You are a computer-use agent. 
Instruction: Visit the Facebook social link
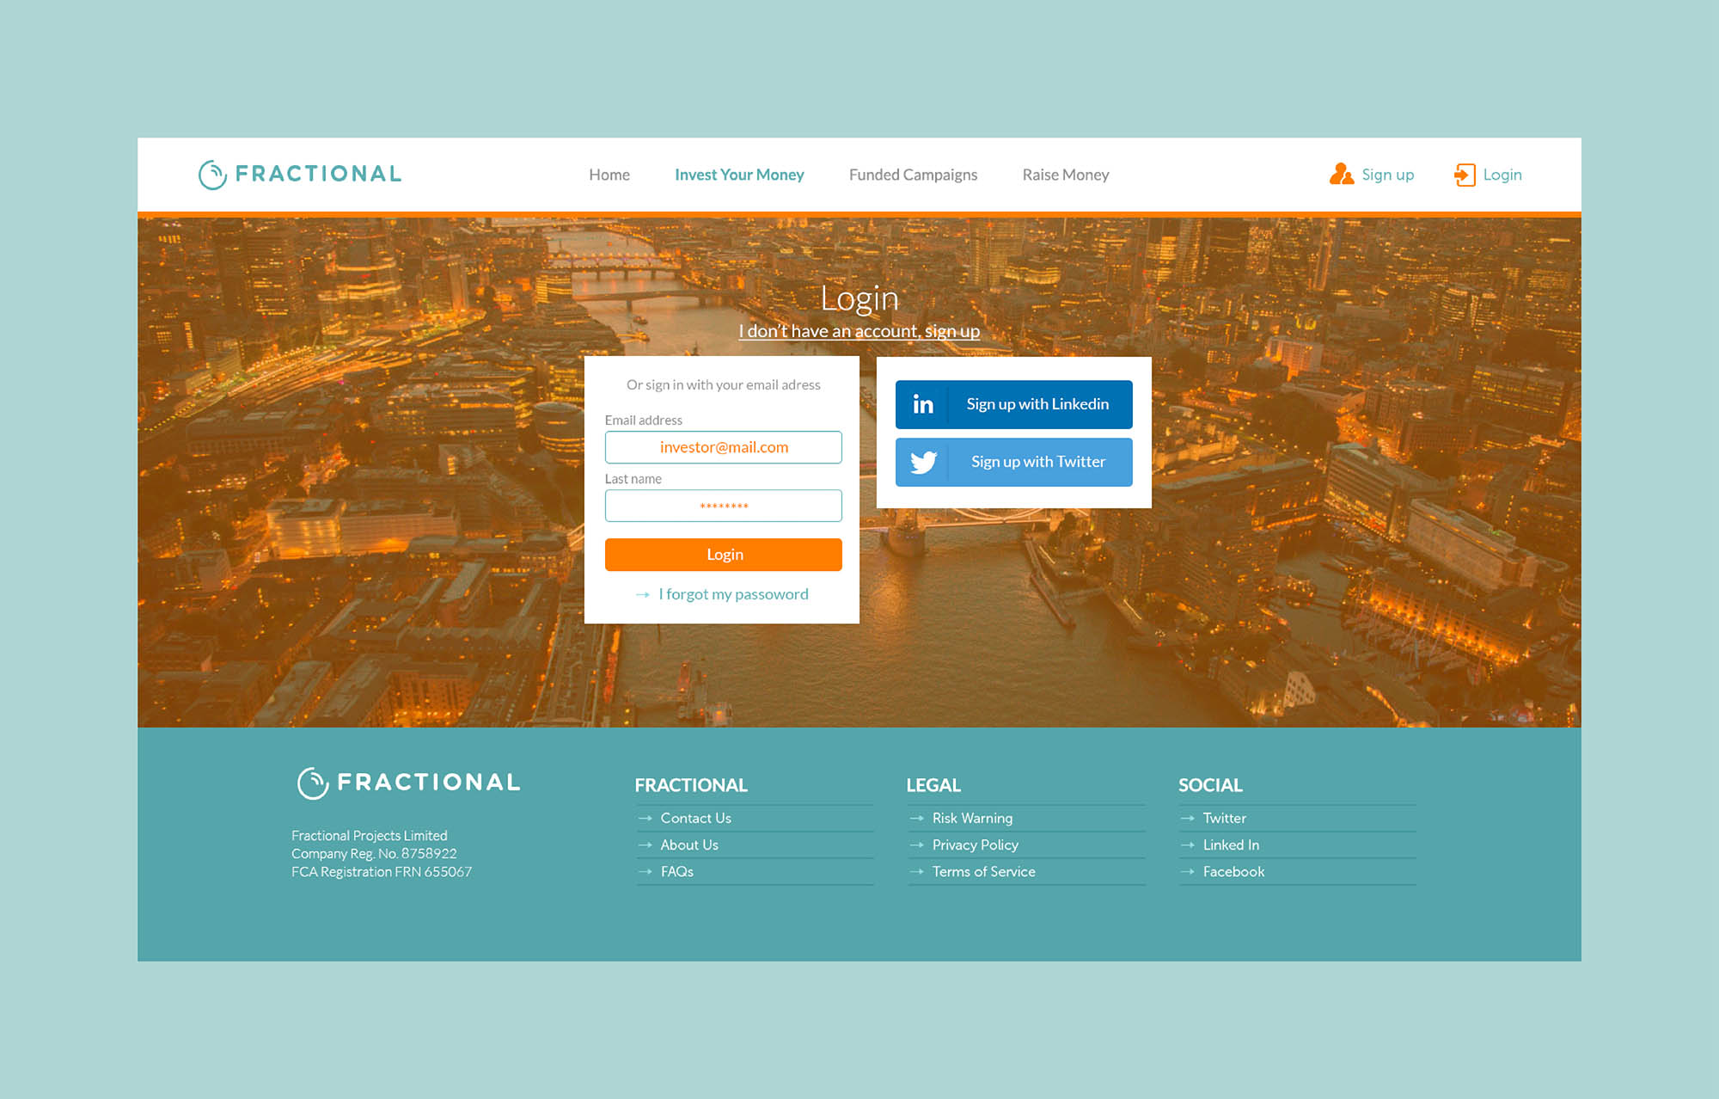coord(1233,872)
